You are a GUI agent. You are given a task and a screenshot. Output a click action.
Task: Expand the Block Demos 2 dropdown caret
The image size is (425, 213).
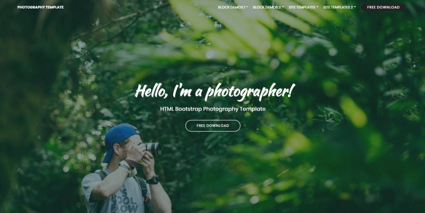(283, 7)
